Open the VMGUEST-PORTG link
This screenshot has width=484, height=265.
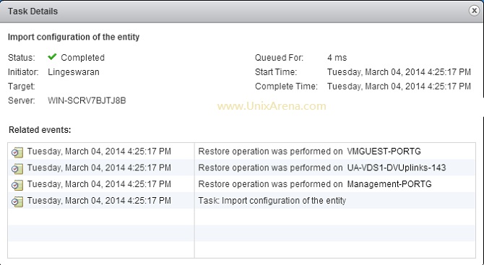384,152
